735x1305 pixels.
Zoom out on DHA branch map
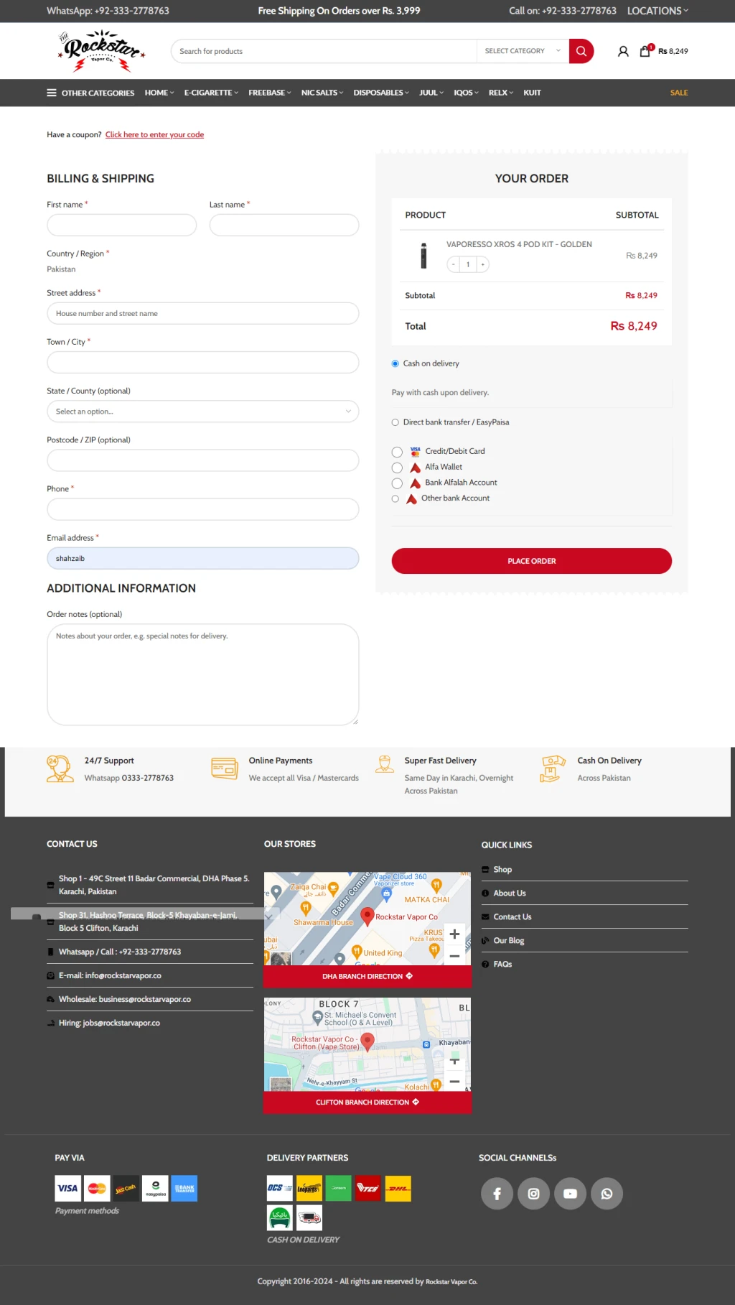click(x=454, y=956)
